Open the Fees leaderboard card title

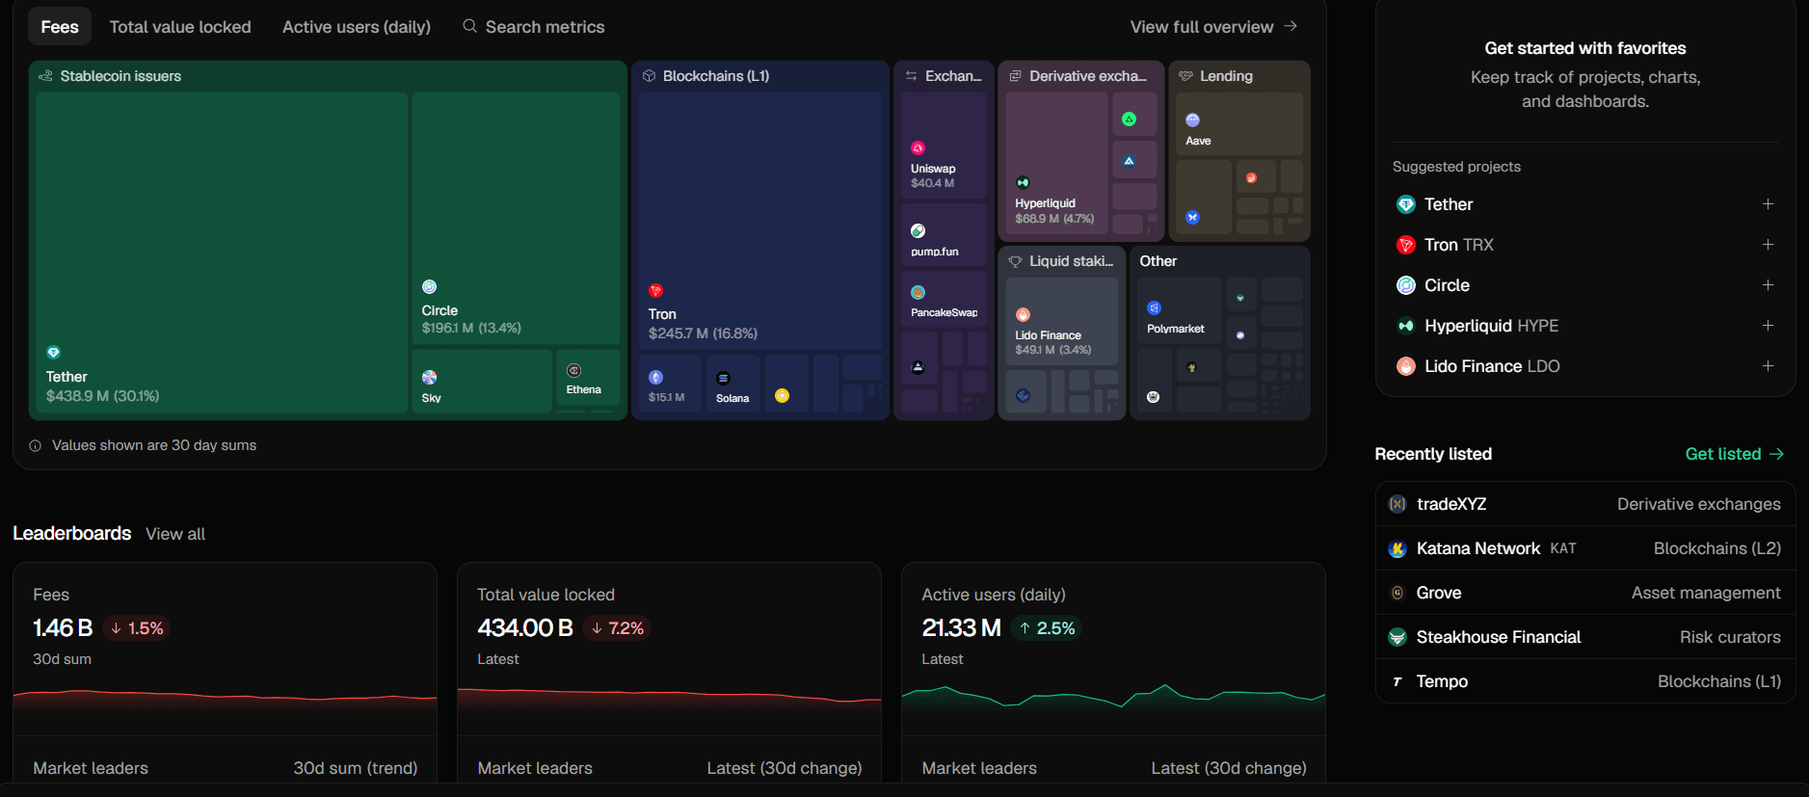click(51, 595)
